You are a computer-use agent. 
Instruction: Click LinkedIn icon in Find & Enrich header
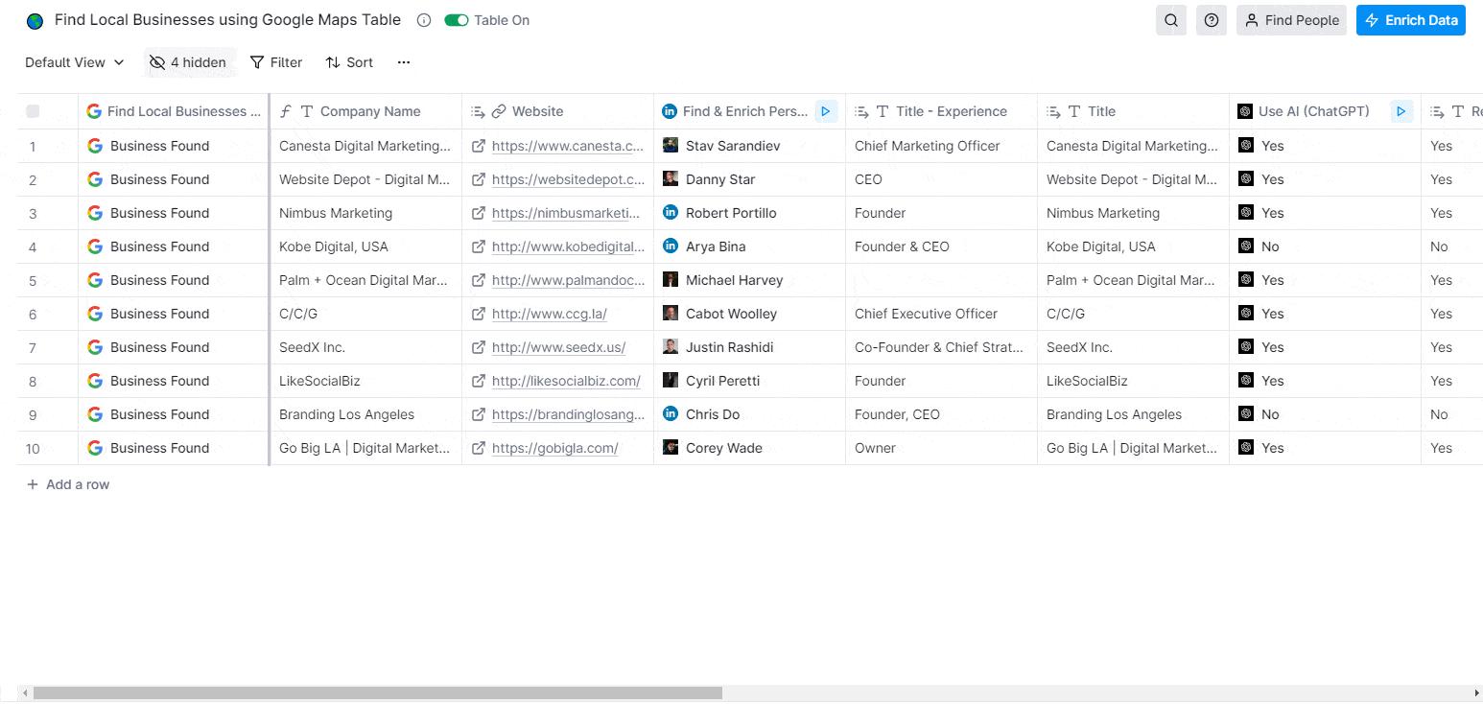point(670,111)
